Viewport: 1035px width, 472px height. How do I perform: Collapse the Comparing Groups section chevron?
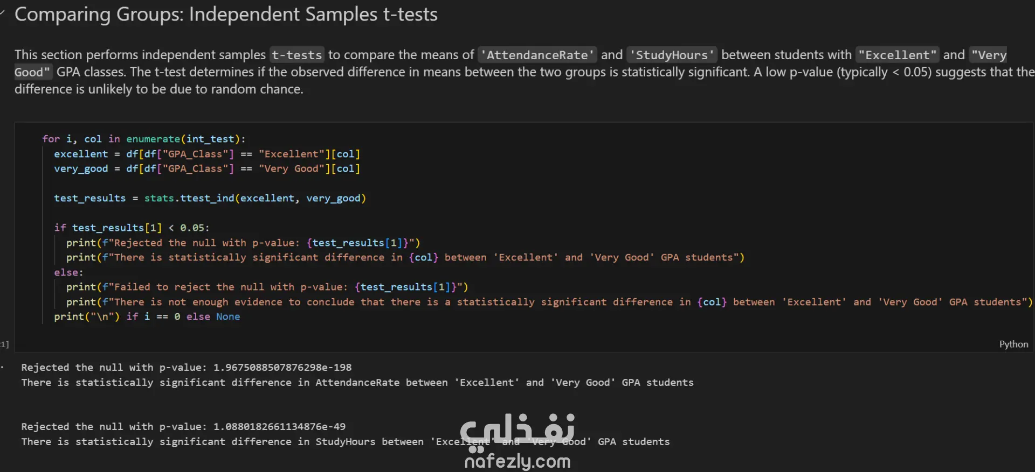pos(3,13)
